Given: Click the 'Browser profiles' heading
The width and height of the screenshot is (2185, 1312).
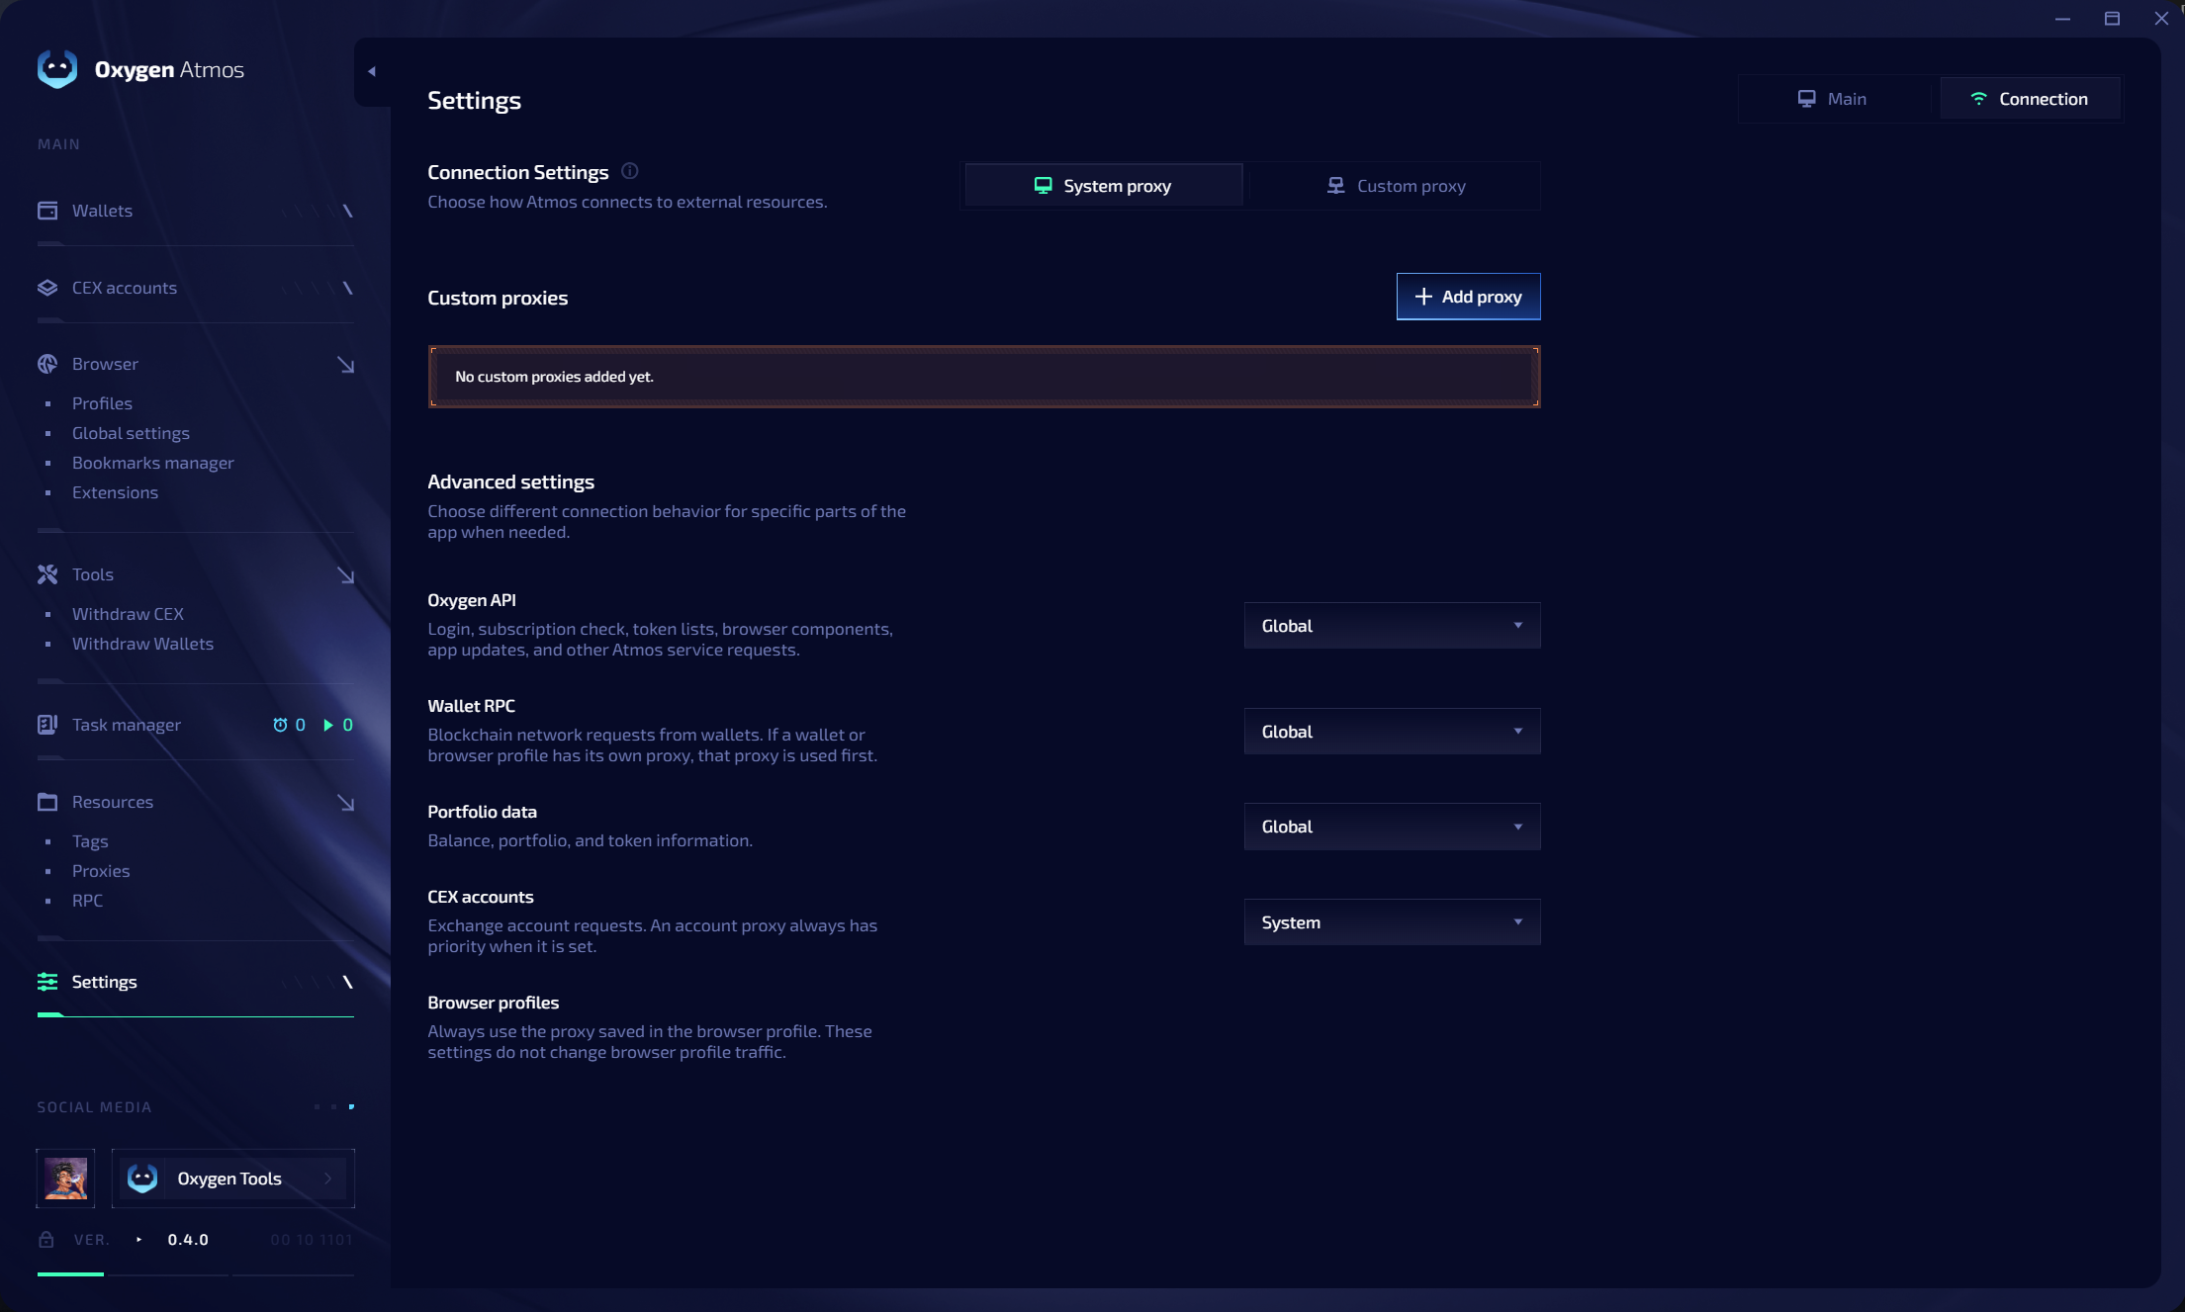Looking at the screenshot, I should click(493, 1003).
